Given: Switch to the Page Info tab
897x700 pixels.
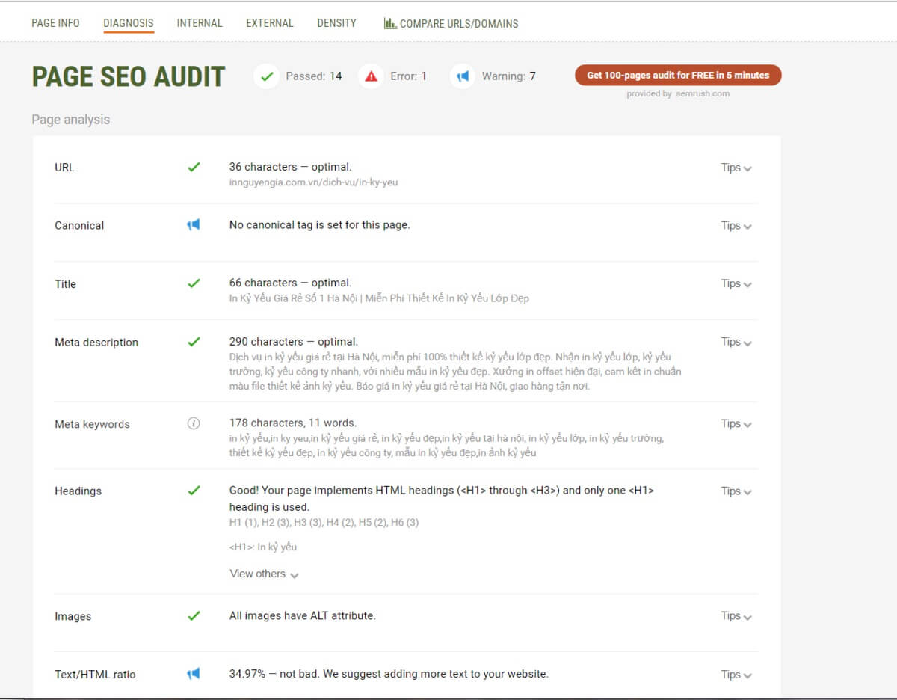Looking at the screenshot, I should pyautogui.click(x=55, y=23).
